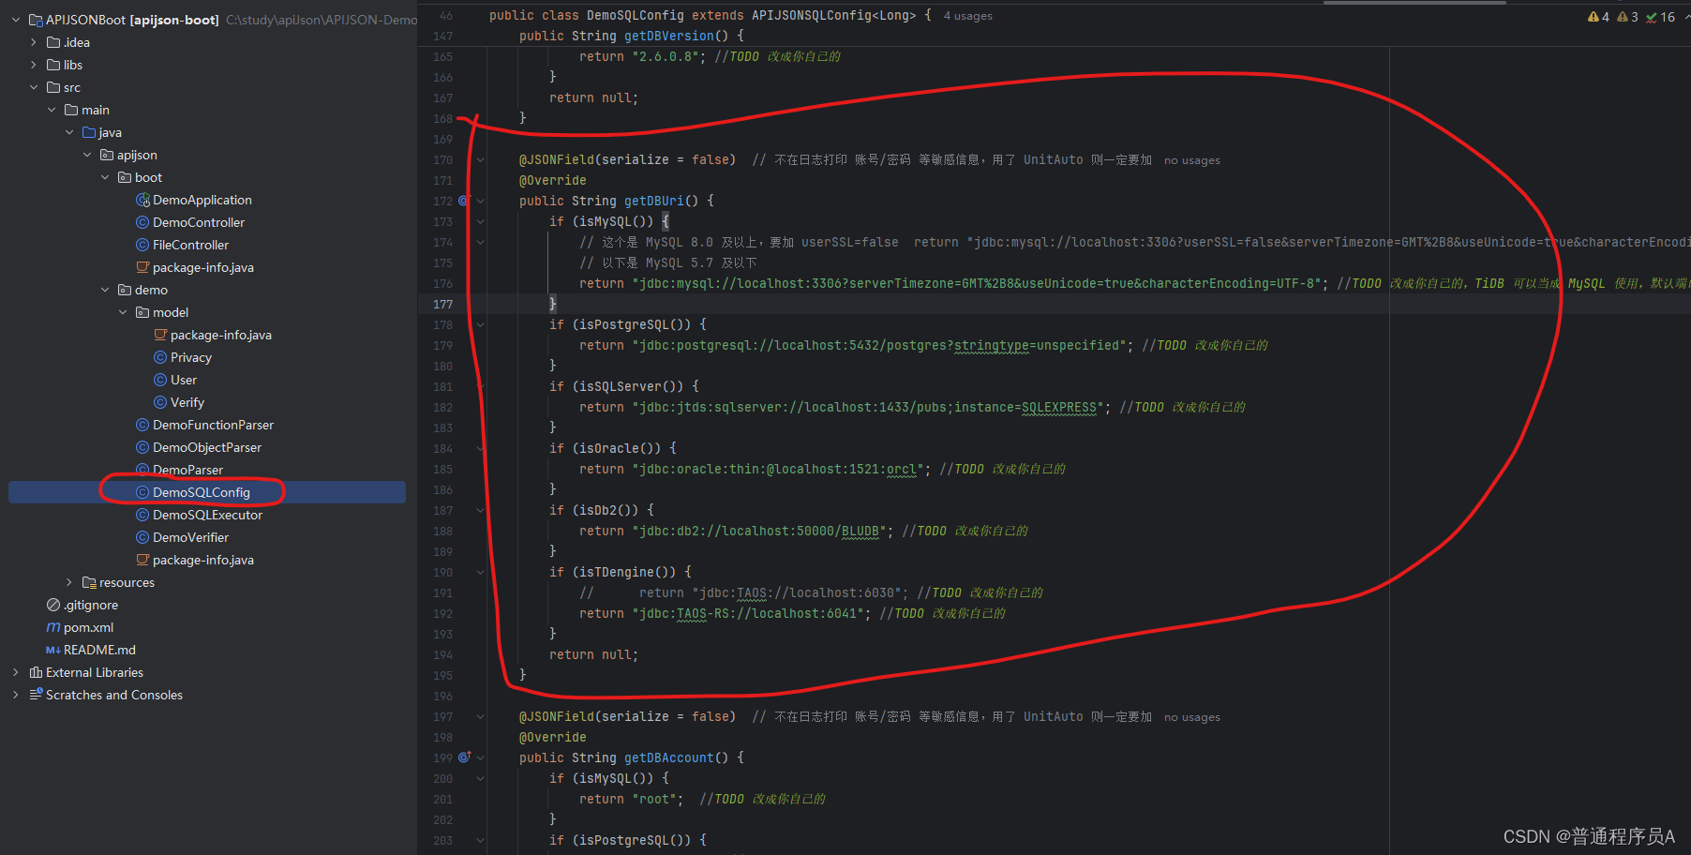The height and width of the screenshot is (855, 1691).
Task: Click the pom.xml Maven icon
Action: [53, 627]
